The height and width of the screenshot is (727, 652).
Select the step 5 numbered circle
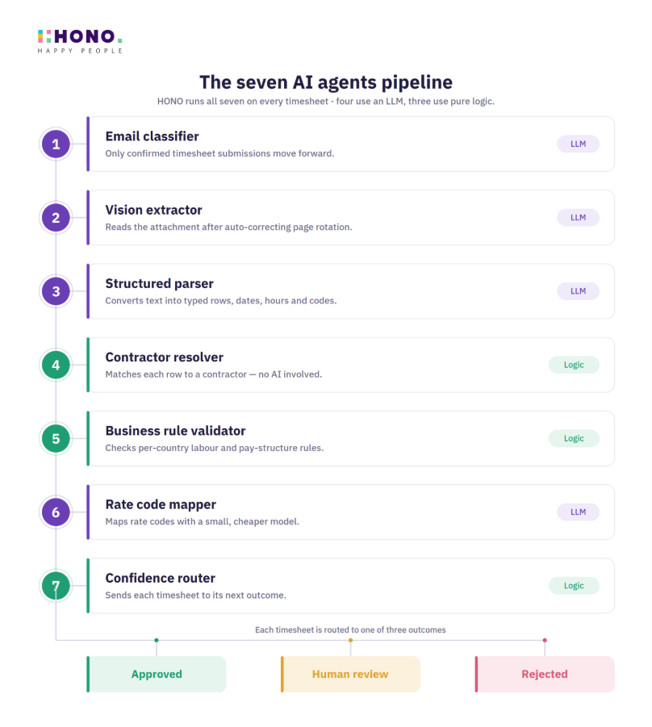[56, 439]
